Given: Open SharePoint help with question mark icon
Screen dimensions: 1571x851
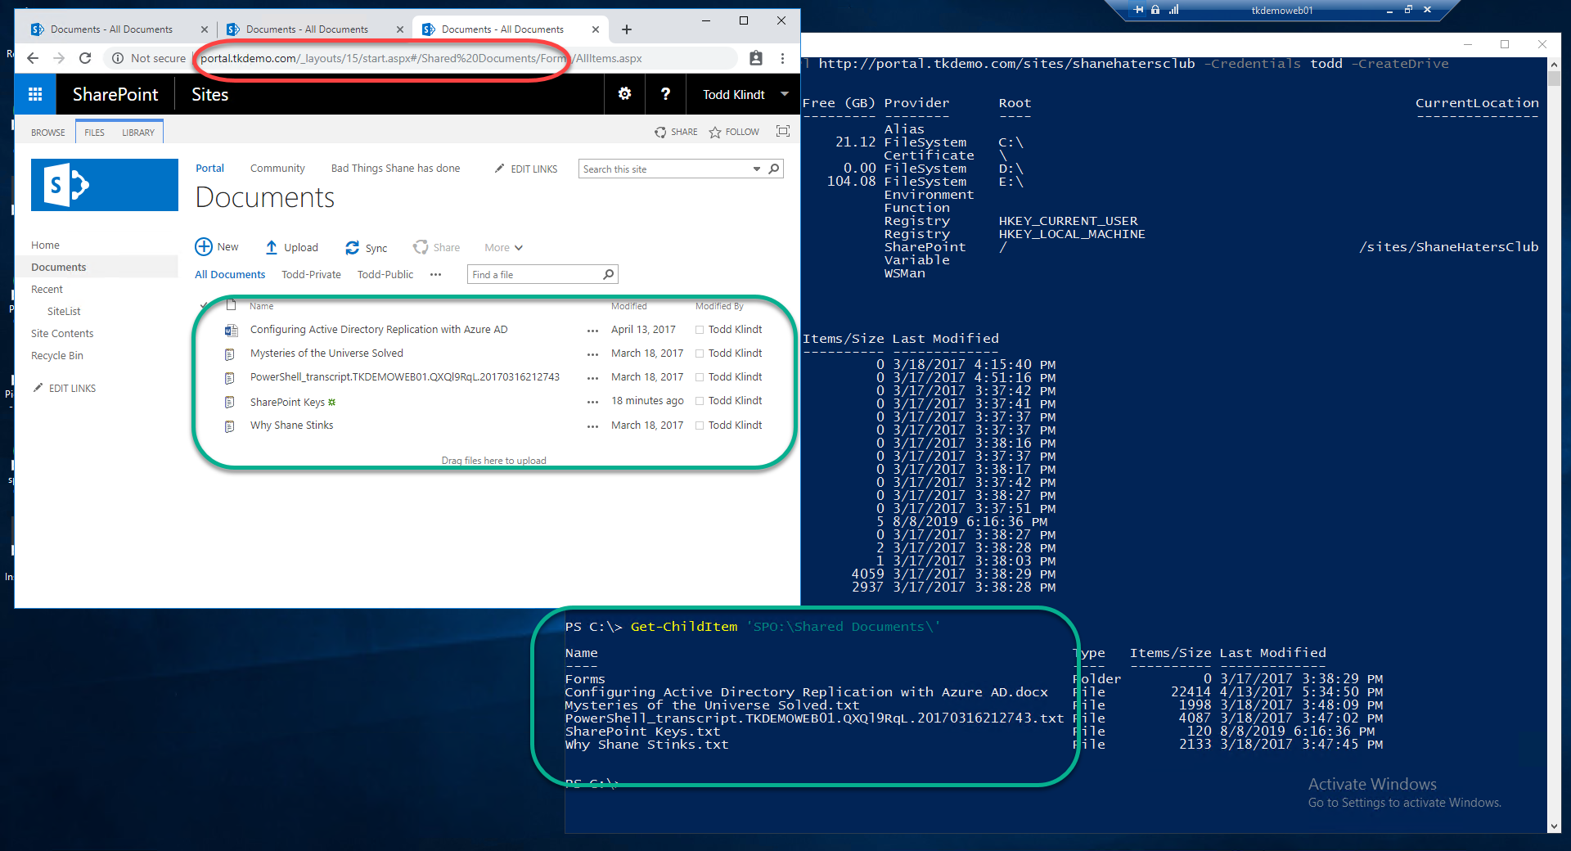Looking at the screenshot, I should [664, 94].
